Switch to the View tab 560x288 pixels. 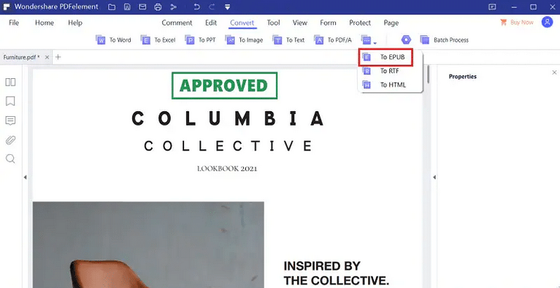click(x=299, y=23)
